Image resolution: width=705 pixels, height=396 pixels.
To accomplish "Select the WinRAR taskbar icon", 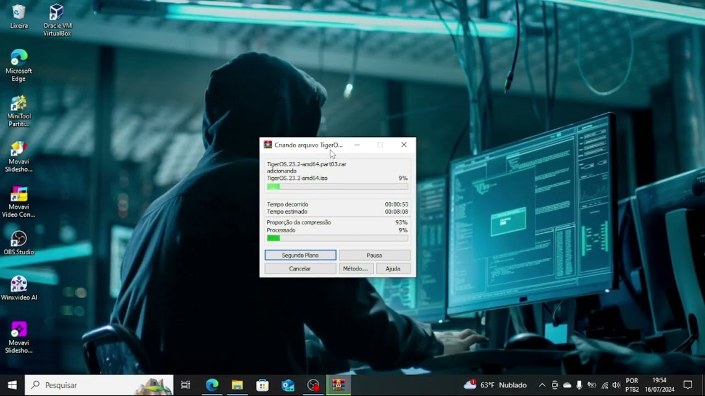I will pyautogui.click(x=338, y=385).
